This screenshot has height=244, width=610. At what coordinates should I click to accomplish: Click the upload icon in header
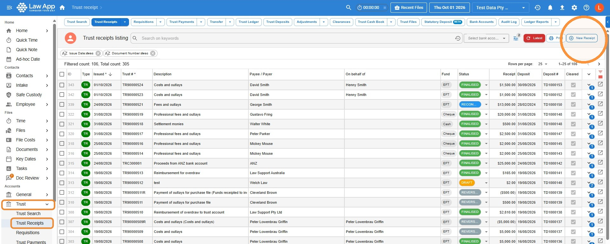[562, 7]
